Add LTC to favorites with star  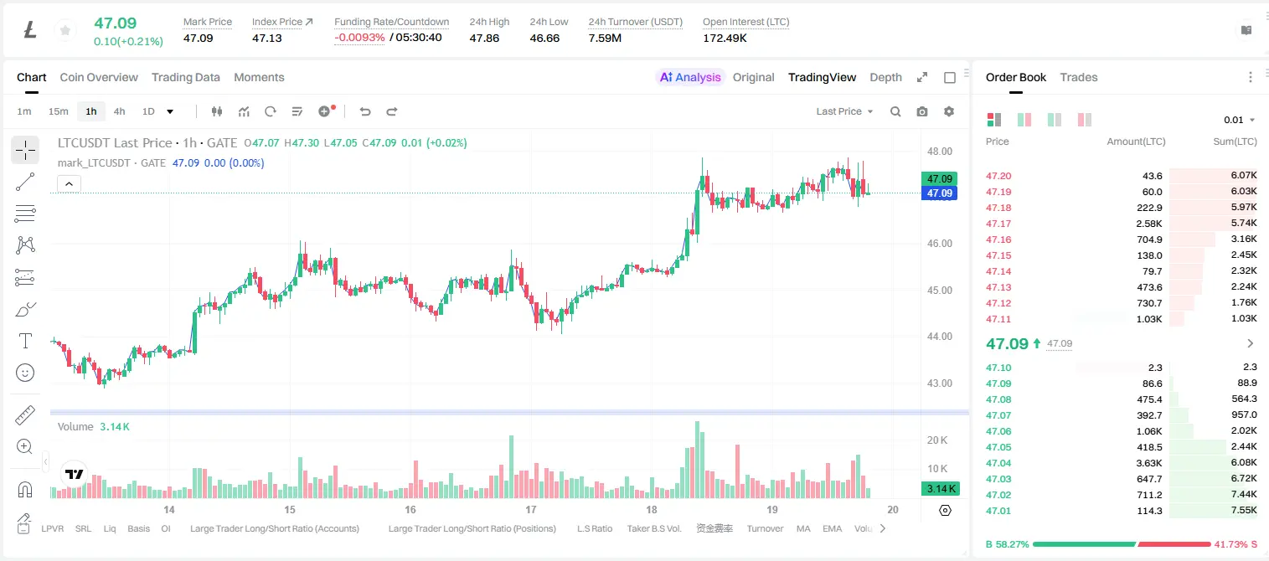pyautogui.click(x=65, y=31)
